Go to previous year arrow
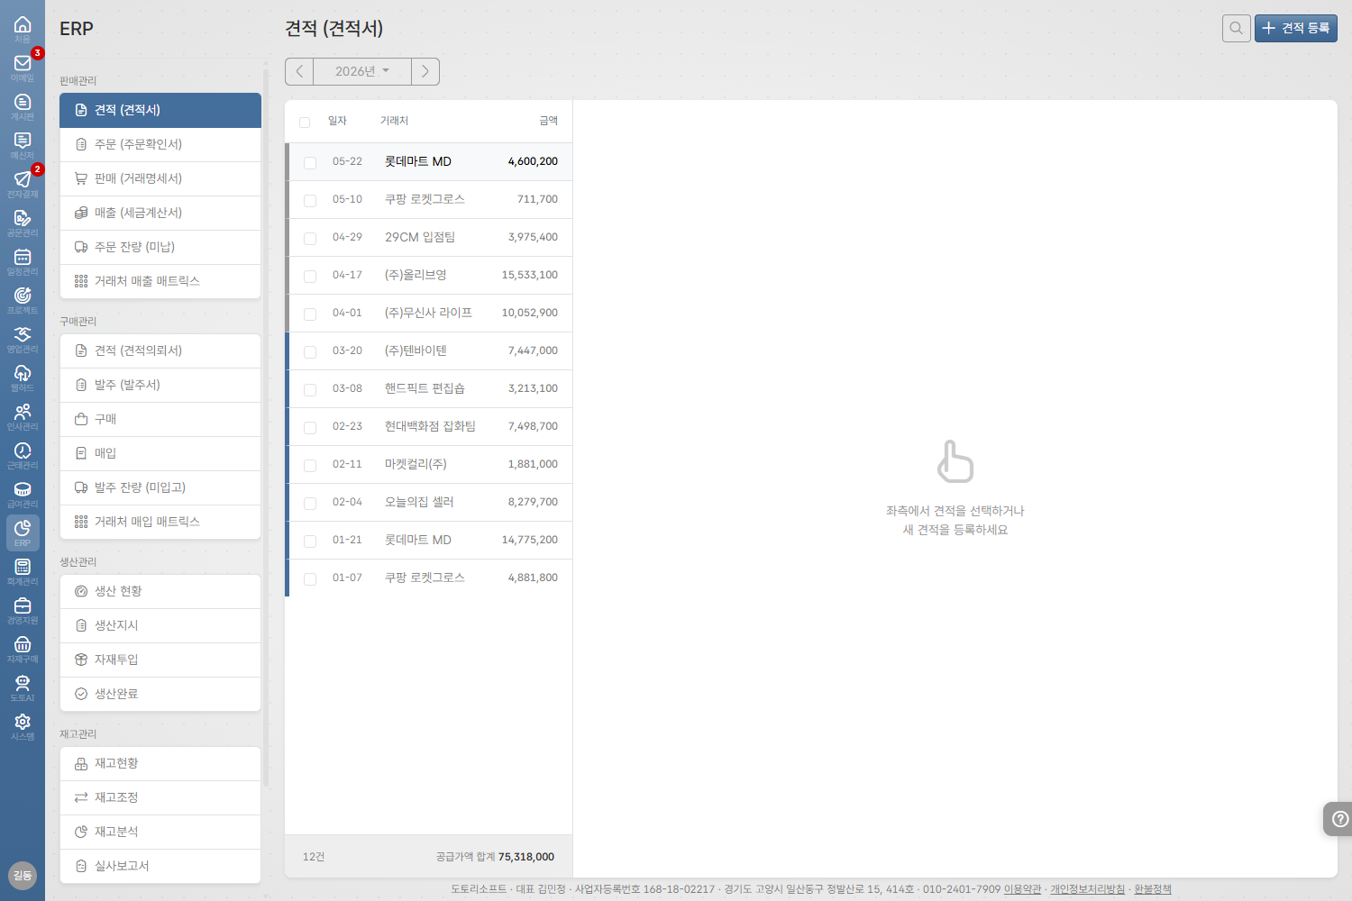 pyautogui.click(x=299, y=71)
